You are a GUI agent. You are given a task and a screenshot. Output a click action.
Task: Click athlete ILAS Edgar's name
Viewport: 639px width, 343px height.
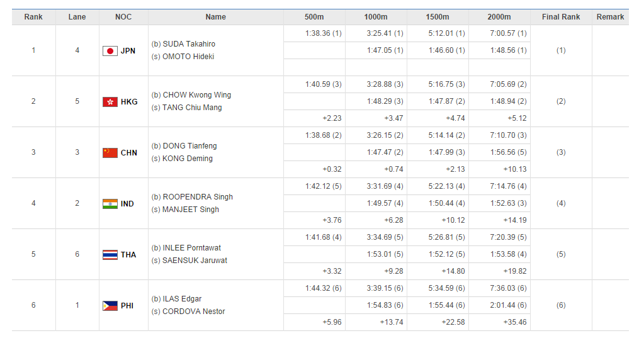tap(182, 299)
